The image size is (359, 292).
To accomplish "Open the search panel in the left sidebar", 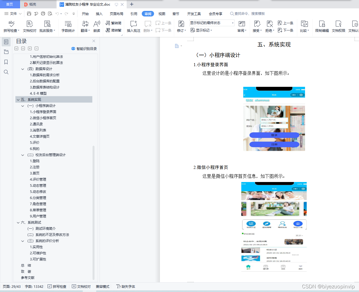I will click(x=6, y=72).
